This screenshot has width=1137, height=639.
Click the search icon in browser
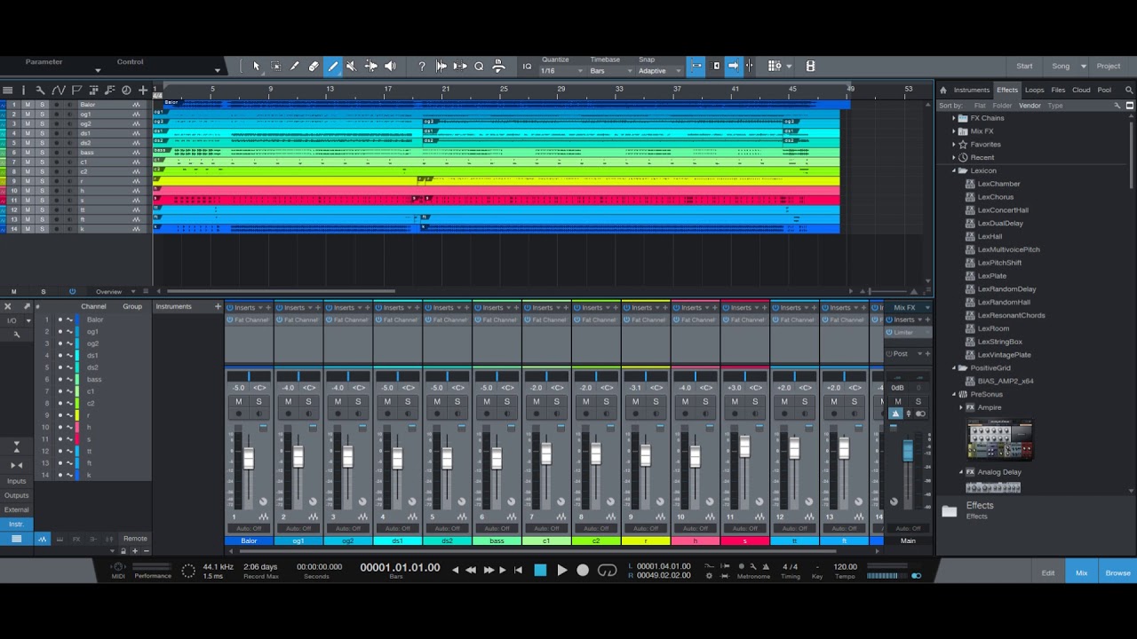click(1129, 90)
